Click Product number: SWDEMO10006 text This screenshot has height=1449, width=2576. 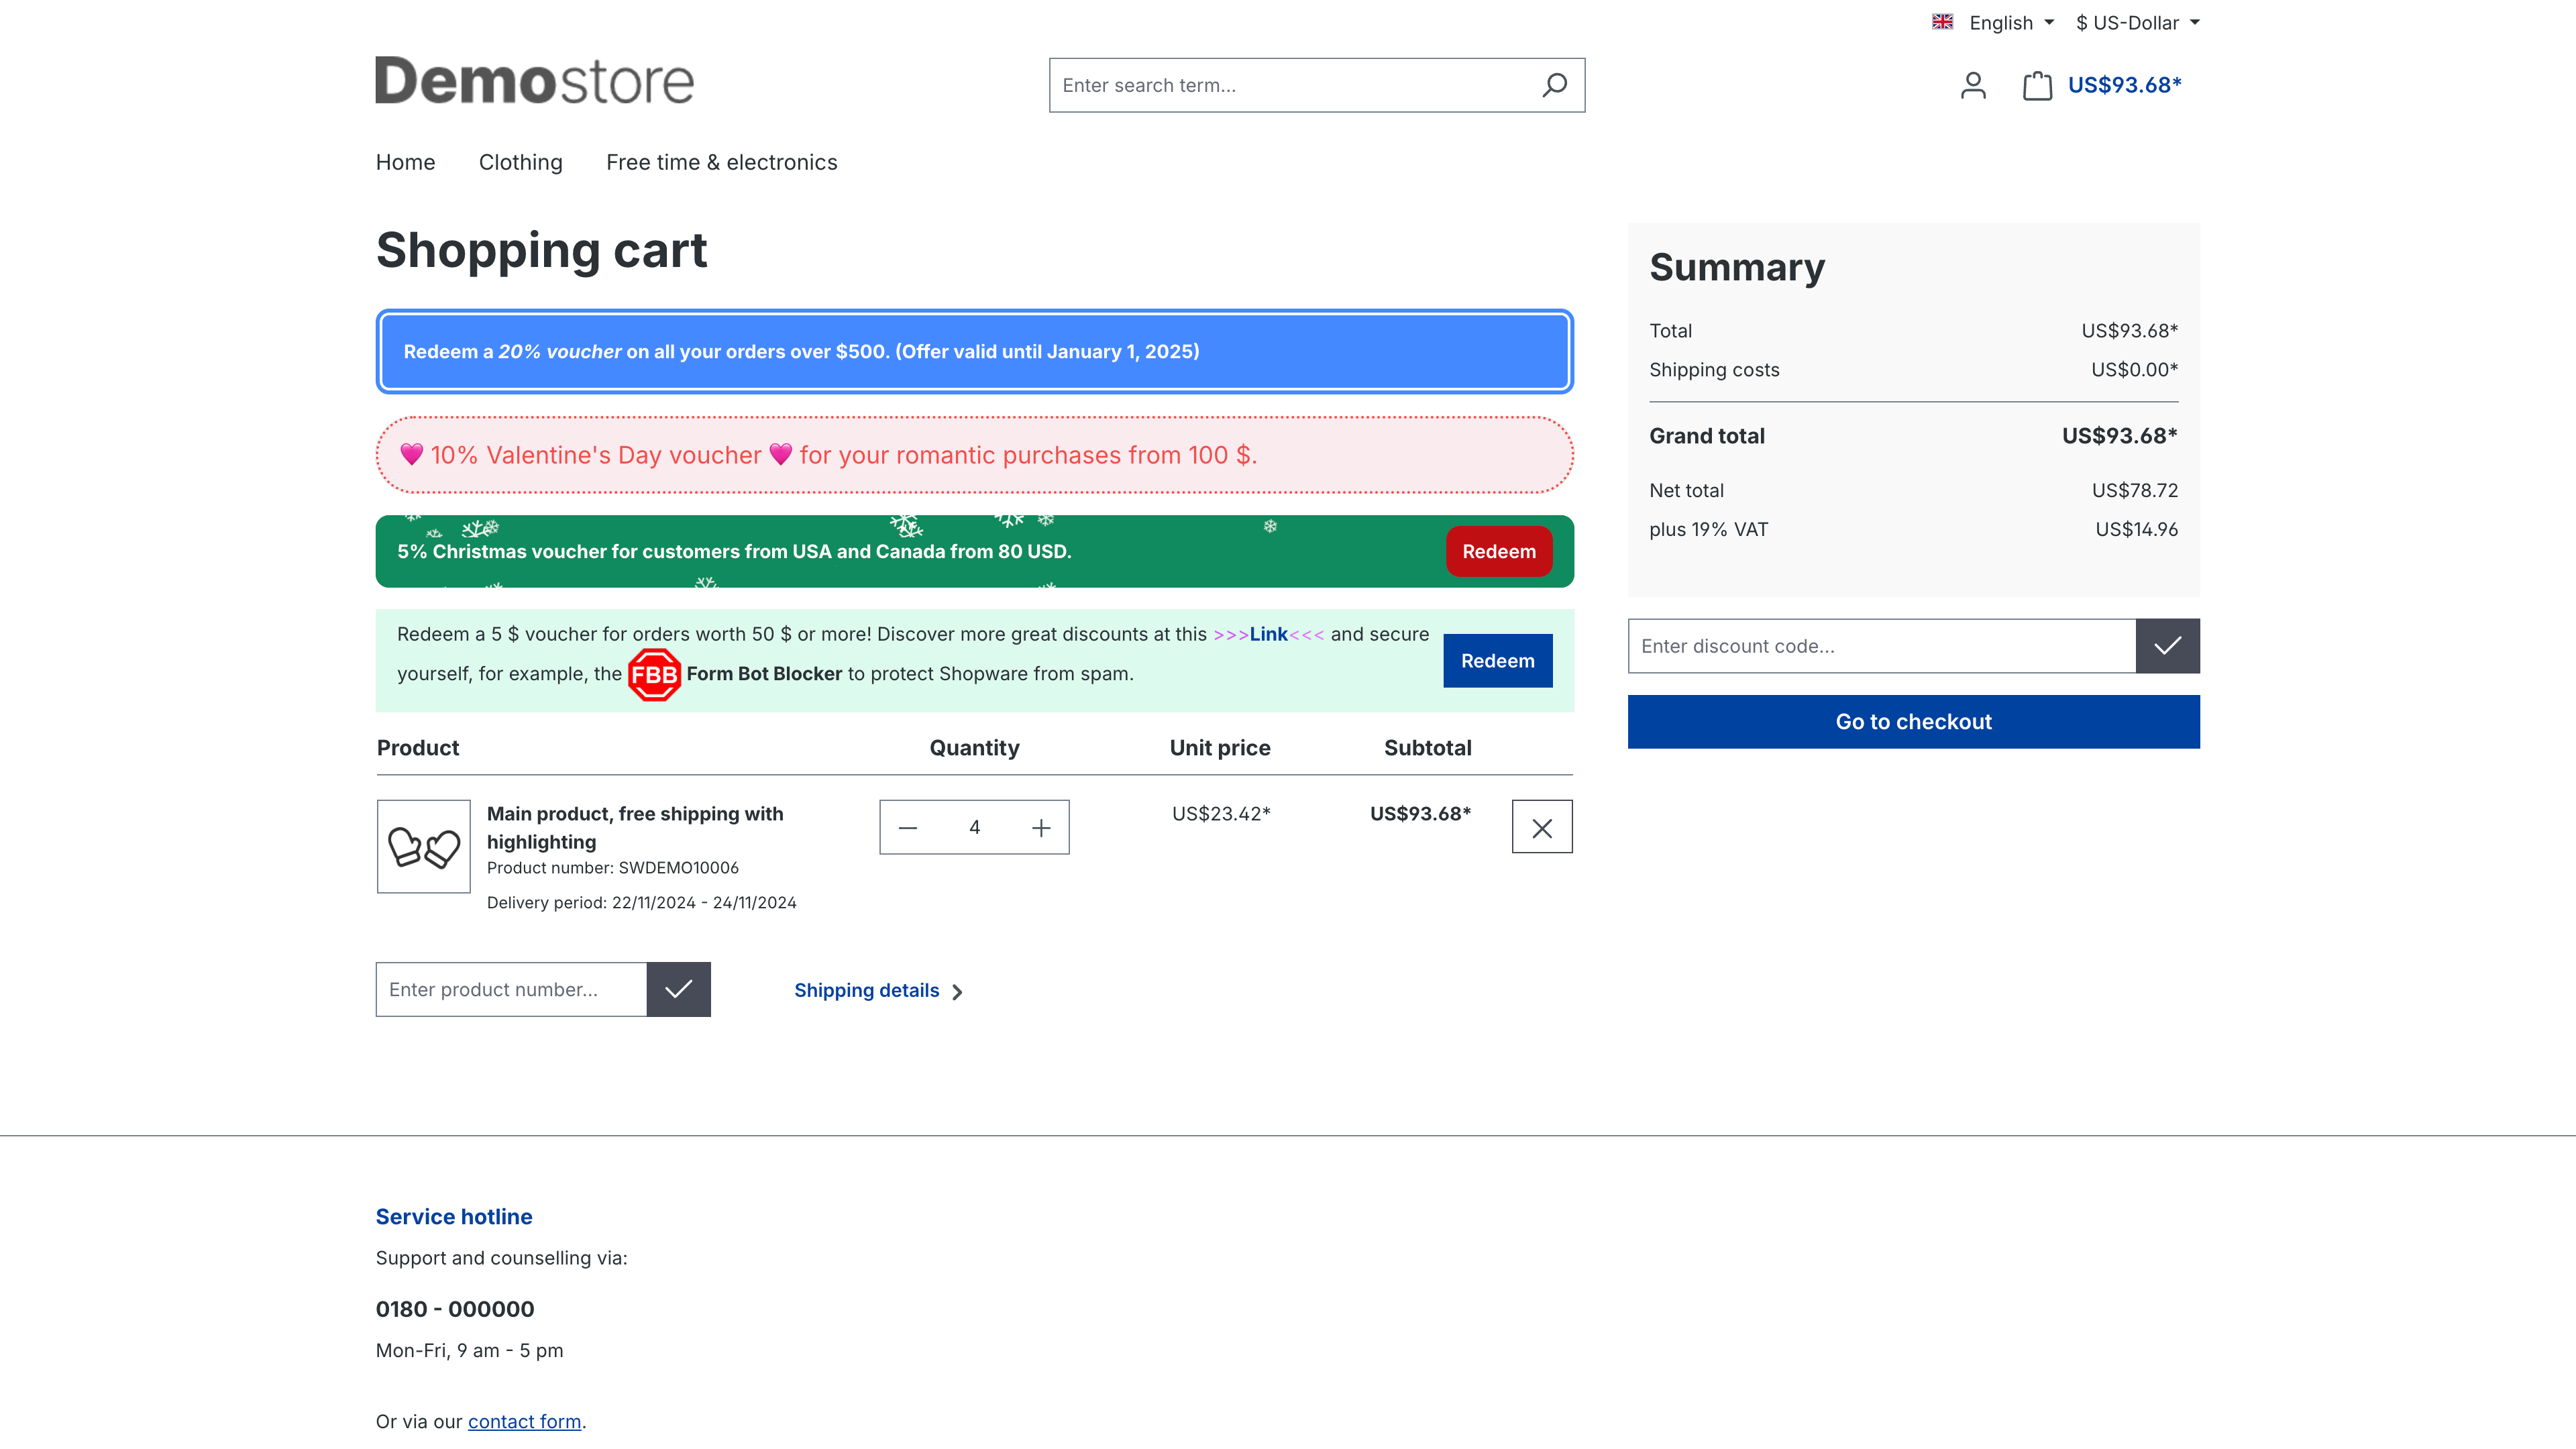pos(613,868)
